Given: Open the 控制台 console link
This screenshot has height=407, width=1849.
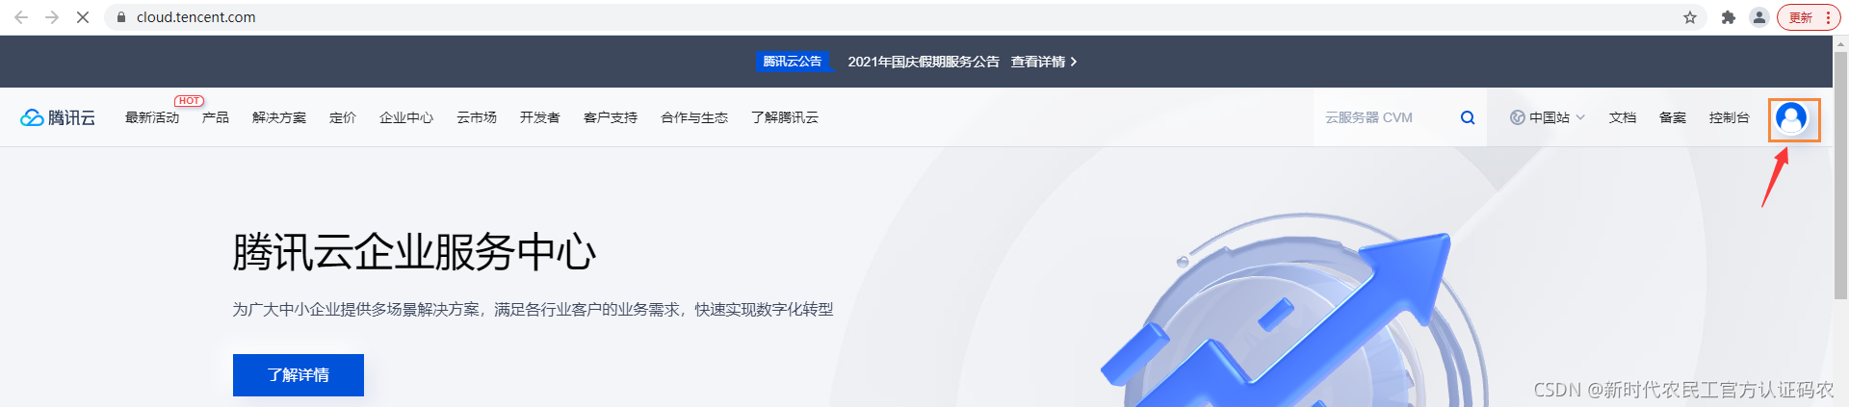Looking at the screenshot, I should click(1730, 117).
